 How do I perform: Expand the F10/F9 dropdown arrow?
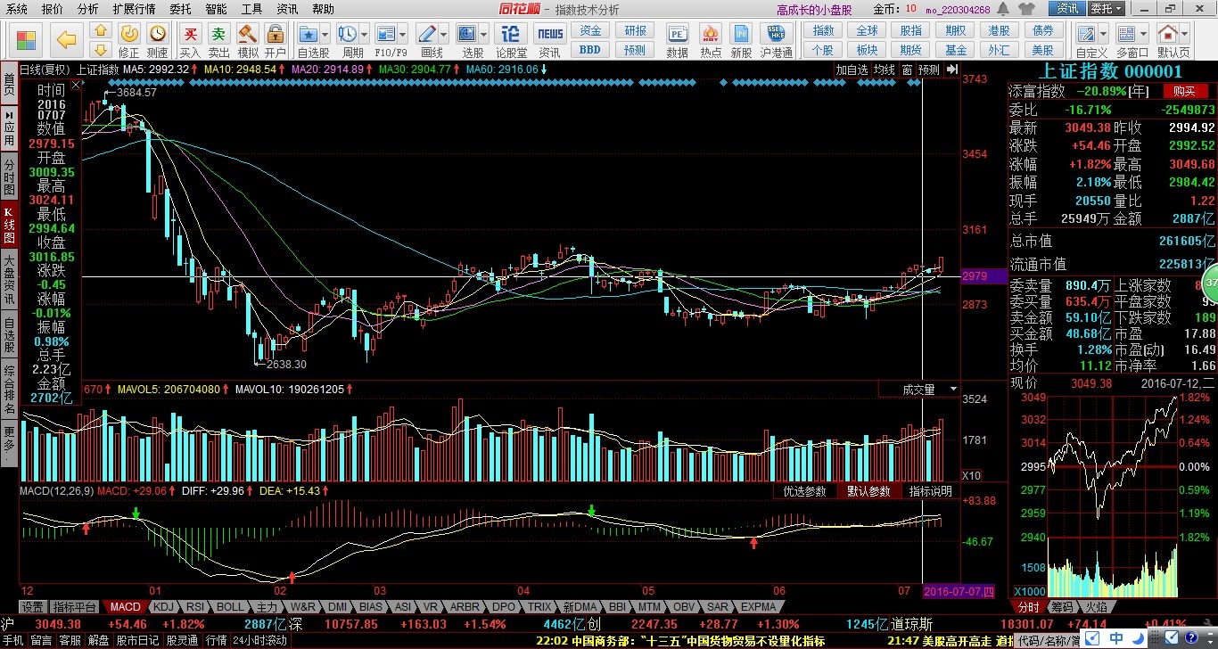coord(403,36)
